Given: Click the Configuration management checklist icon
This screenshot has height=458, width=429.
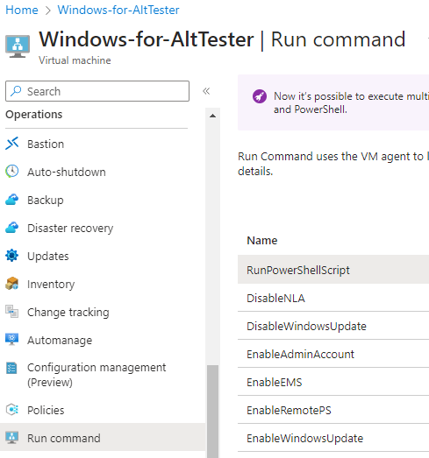Looking at the screenshot, I should coord(12,368).
